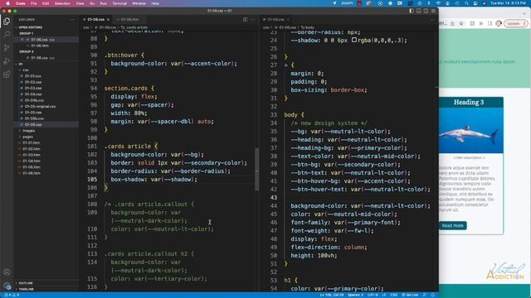Click the errors and warnings status bar indicator
The image size is (531, 298).
pyautogui.click(x=12, y=295)
